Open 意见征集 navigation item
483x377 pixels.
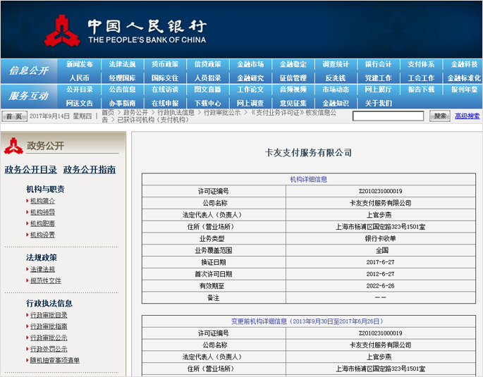(293, 103)
